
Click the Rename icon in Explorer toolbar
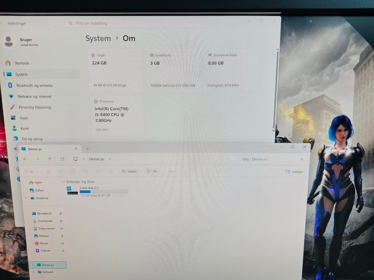(86, 171)
